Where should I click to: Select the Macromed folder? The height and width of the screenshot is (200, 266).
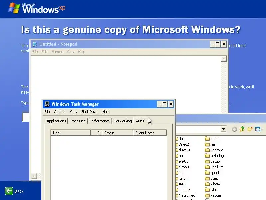185,195
